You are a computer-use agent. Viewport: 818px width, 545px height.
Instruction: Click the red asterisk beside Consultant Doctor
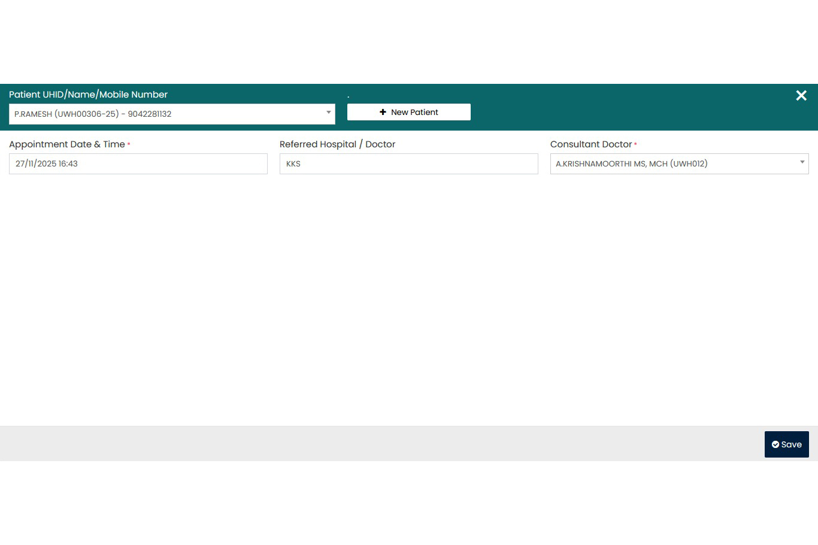635,144
